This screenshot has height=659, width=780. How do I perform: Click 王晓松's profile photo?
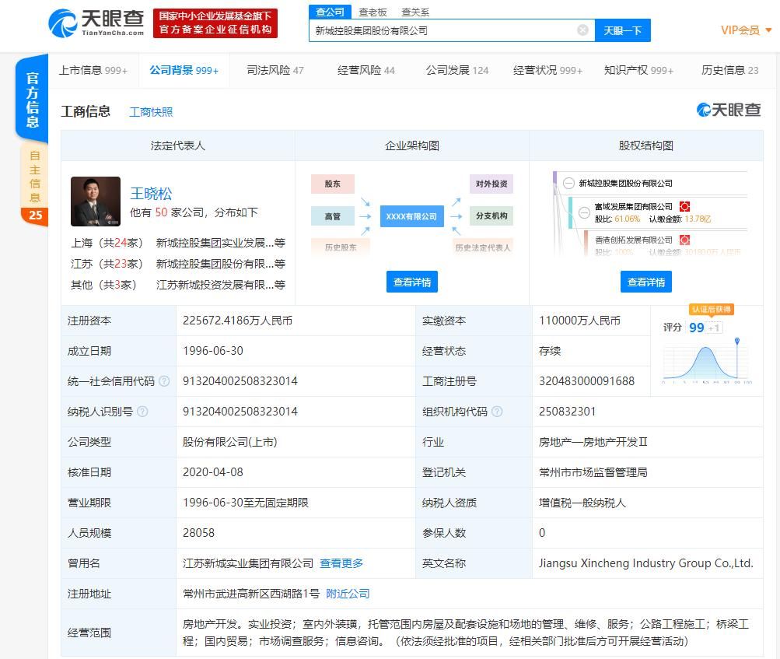click(95, 202)
